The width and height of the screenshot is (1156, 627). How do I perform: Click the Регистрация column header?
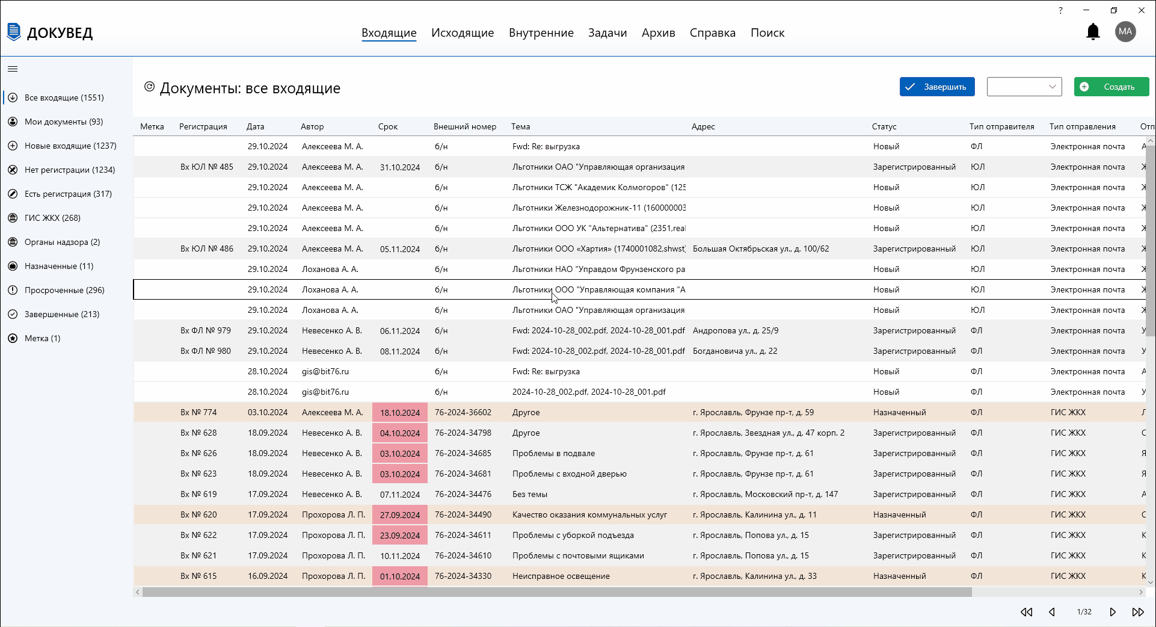pyautogui.click(x=203, y=126)
